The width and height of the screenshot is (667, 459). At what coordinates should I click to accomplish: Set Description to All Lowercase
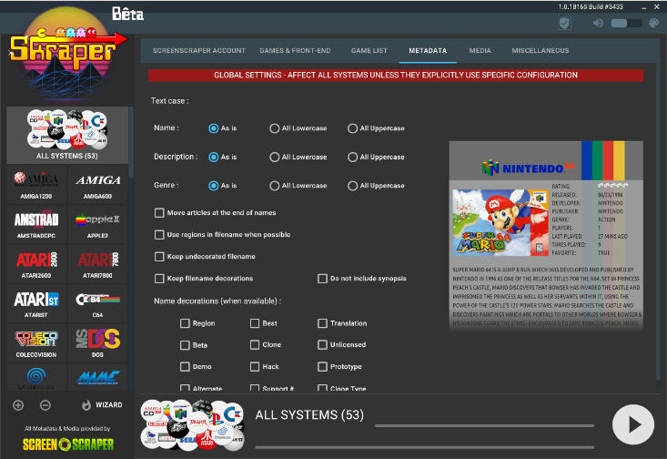click(275, 158)
